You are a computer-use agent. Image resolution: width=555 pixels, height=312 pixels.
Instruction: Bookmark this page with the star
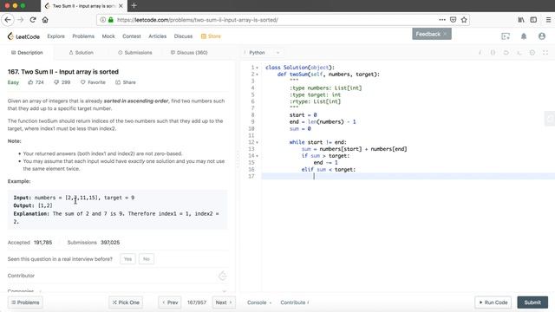tap(464, 20)
